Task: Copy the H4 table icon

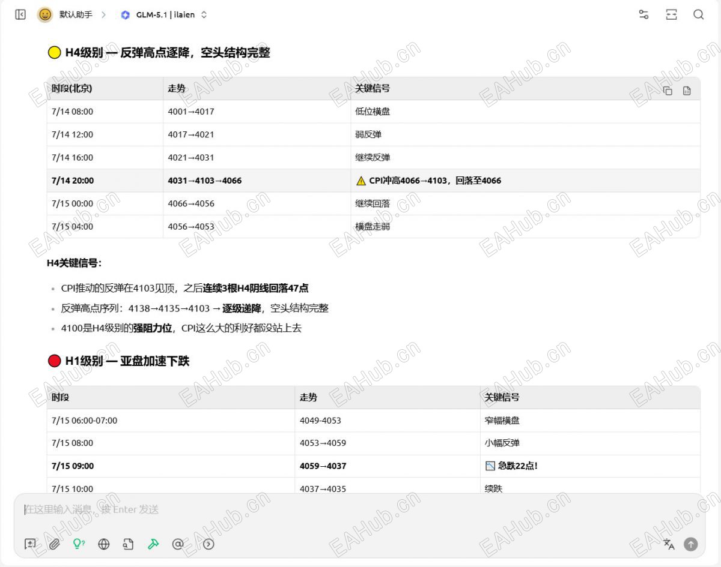Action: [668, 91]
